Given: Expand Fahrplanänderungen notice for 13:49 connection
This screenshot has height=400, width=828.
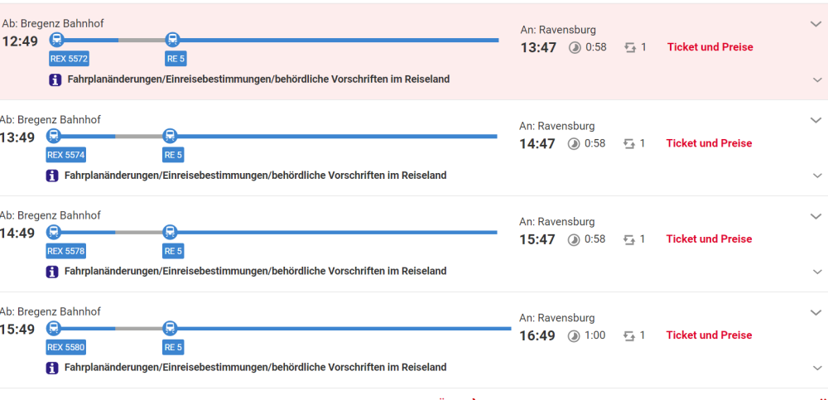Looking at the screenshot, I should coord(817,176).
